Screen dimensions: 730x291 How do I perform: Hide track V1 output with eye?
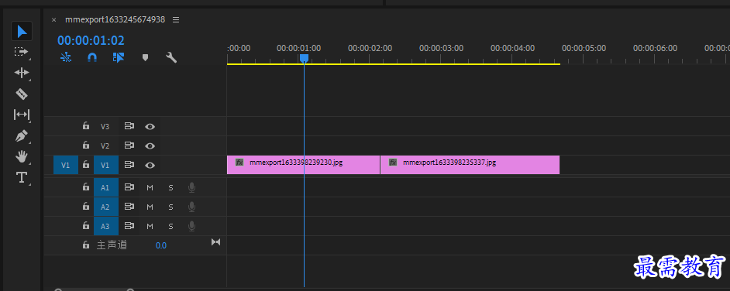click(x=150, y=165)
